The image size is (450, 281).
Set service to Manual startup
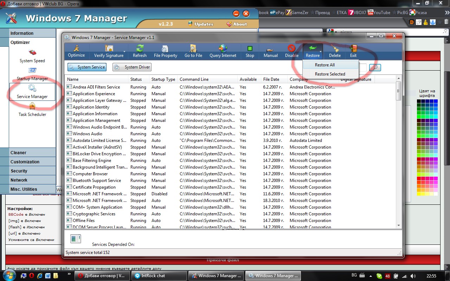click(x=271, y=51)
